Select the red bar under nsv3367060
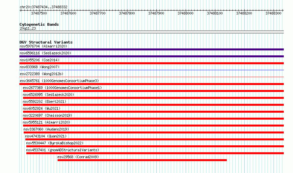293x173 pixels. click(154, 132)
